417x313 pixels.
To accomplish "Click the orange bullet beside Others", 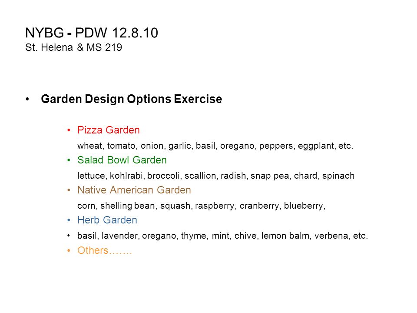I will (x=69, y=251).
